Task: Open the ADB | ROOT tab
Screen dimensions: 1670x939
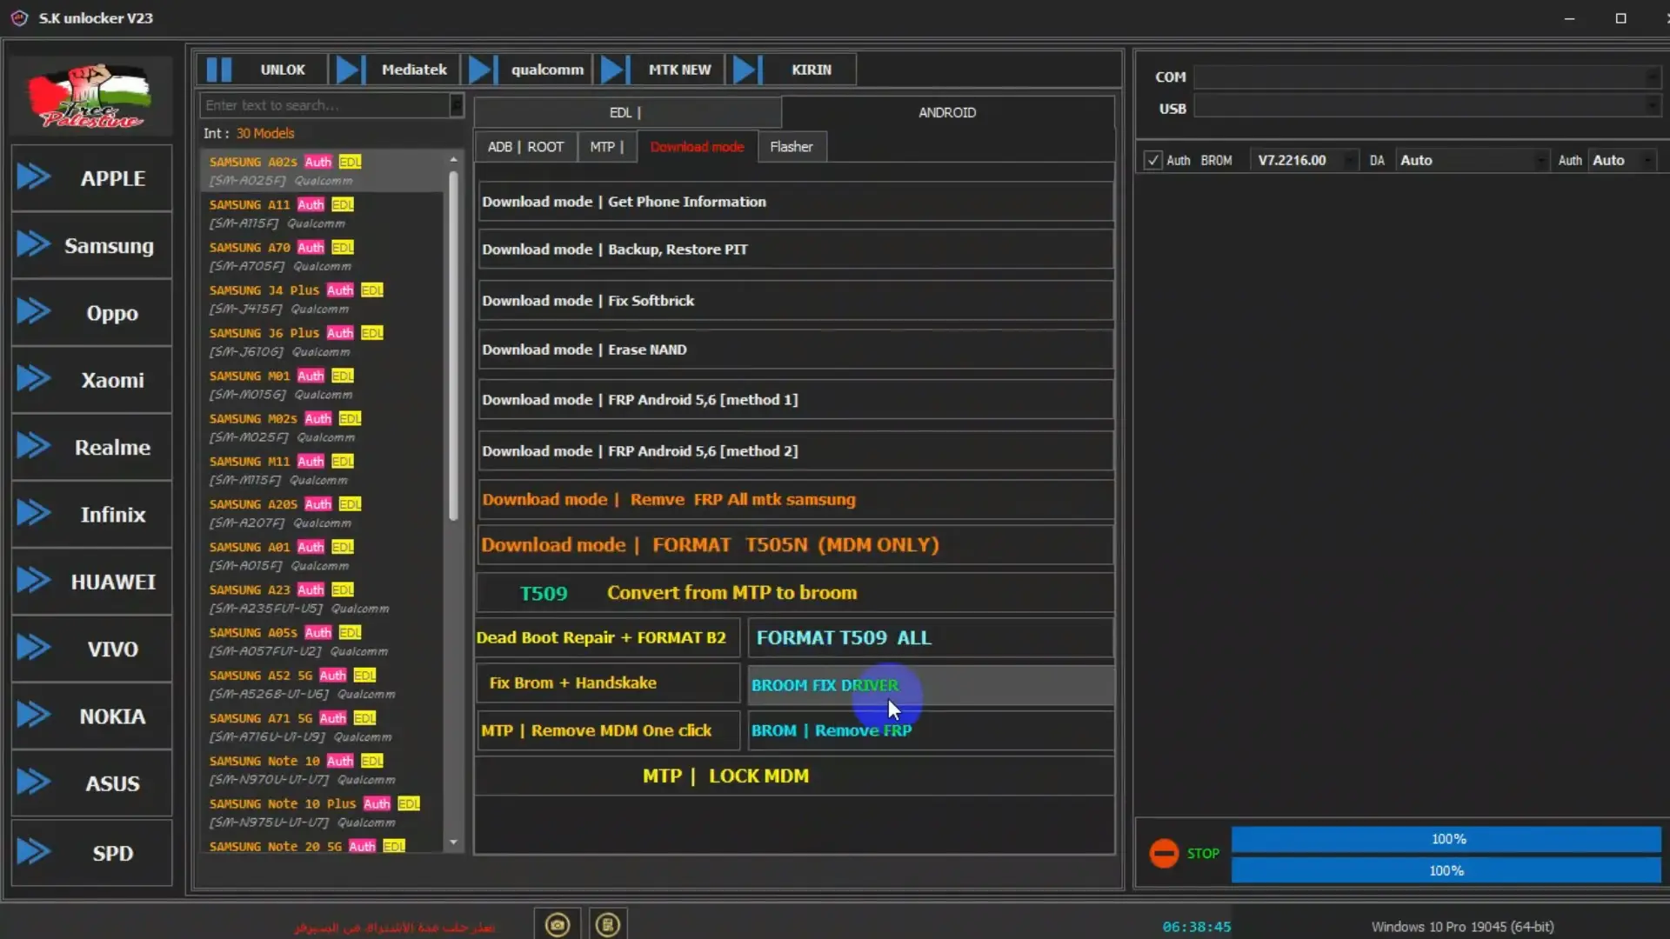Action: (x=525, y=147)
